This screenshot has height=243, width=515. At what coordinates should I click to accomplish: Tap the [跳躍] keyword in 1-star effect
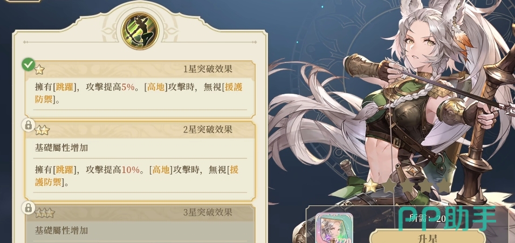(x=64, y=87)
